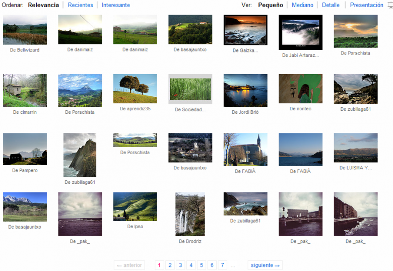Go to results page 4

[x=191, y=265]
